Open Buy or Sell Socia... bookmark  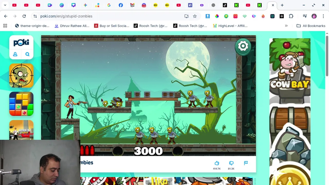(112, 26)
